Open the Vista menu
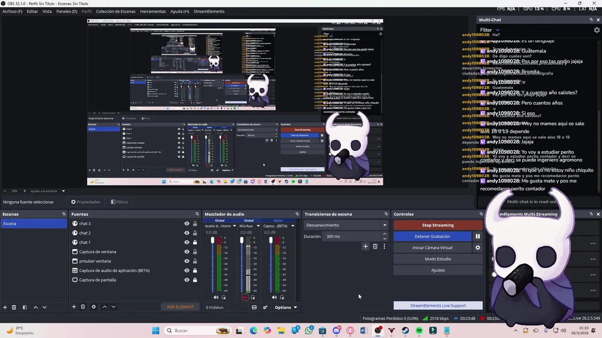 (47, 11)
